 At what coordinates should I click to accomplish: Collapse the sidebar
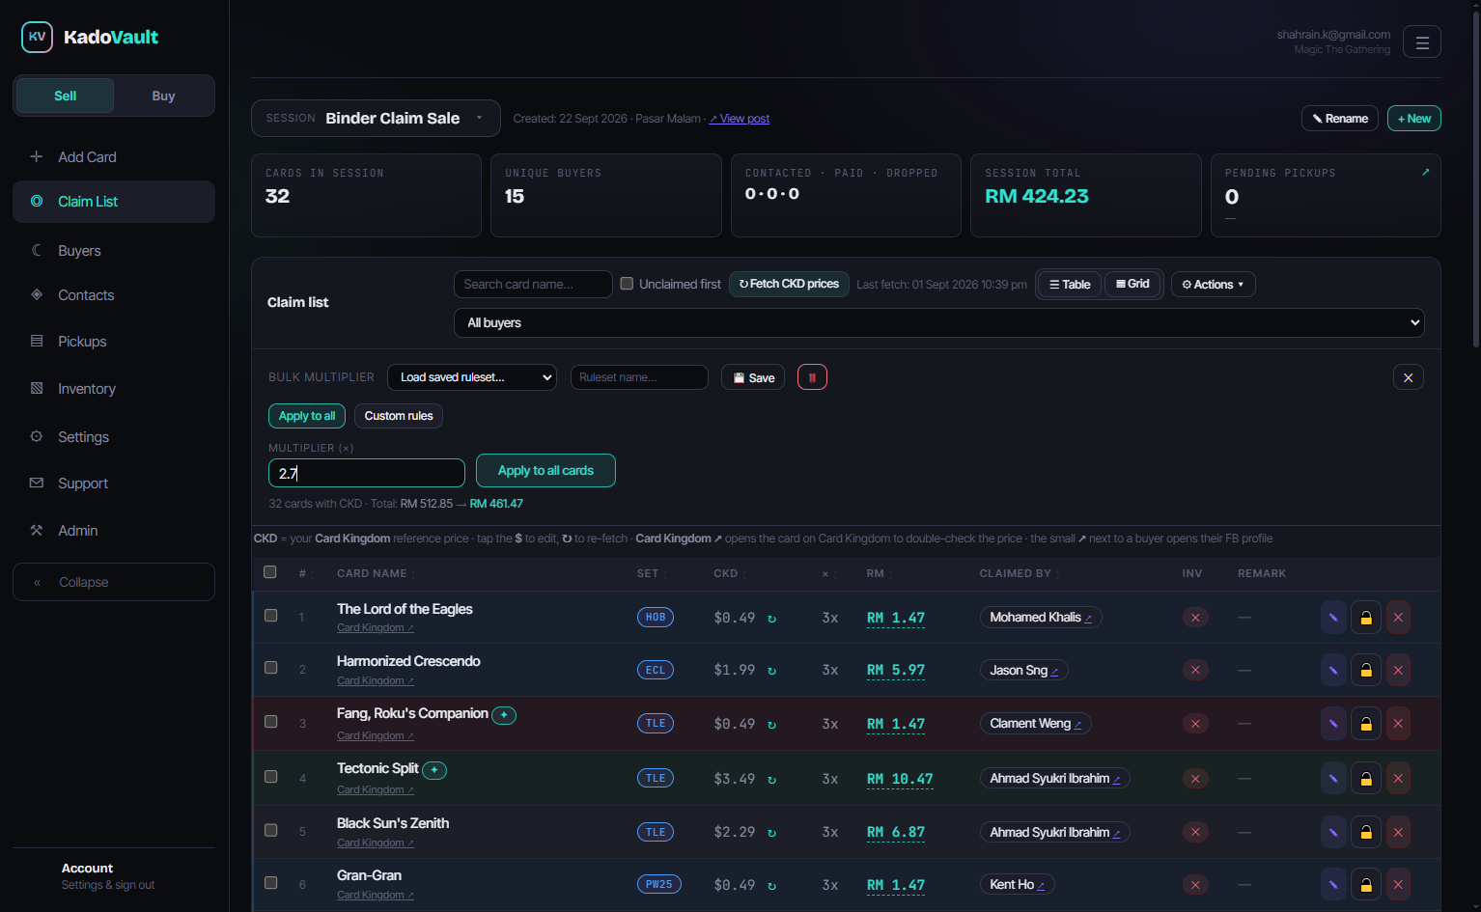click(x=114, y=582)
